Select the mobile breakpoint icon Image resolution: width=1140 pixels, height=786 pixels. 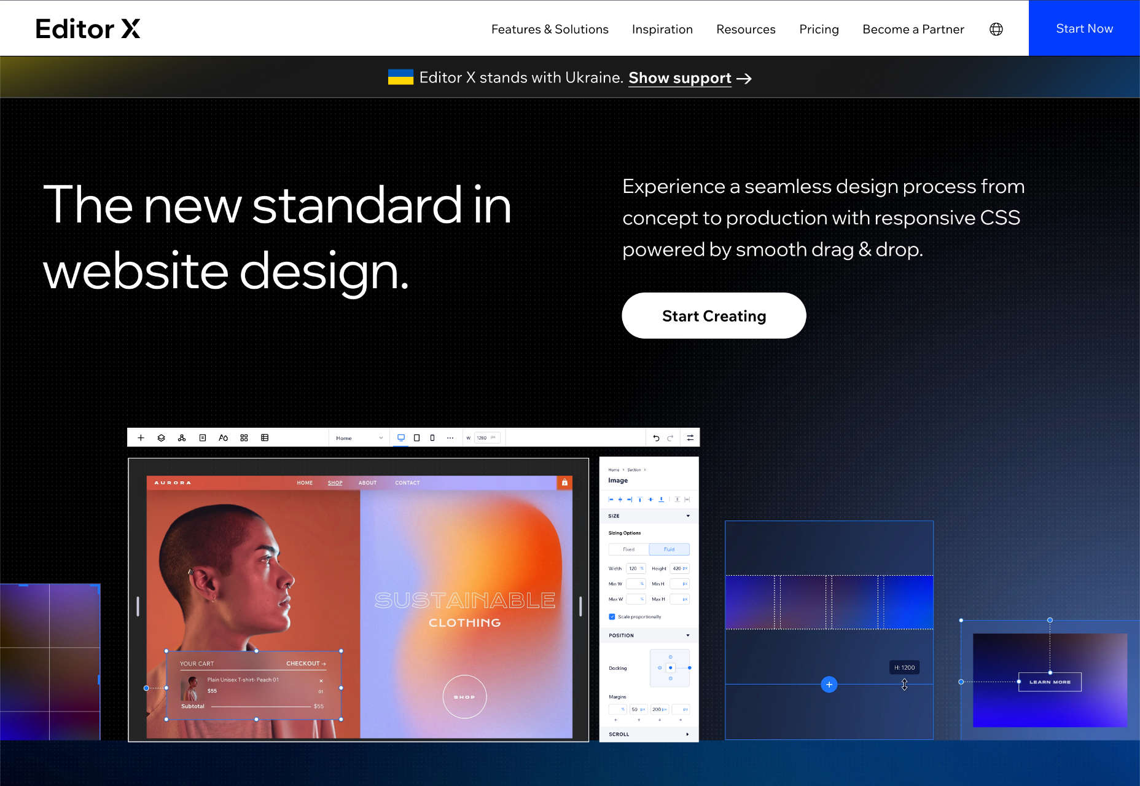pos(432,438)
